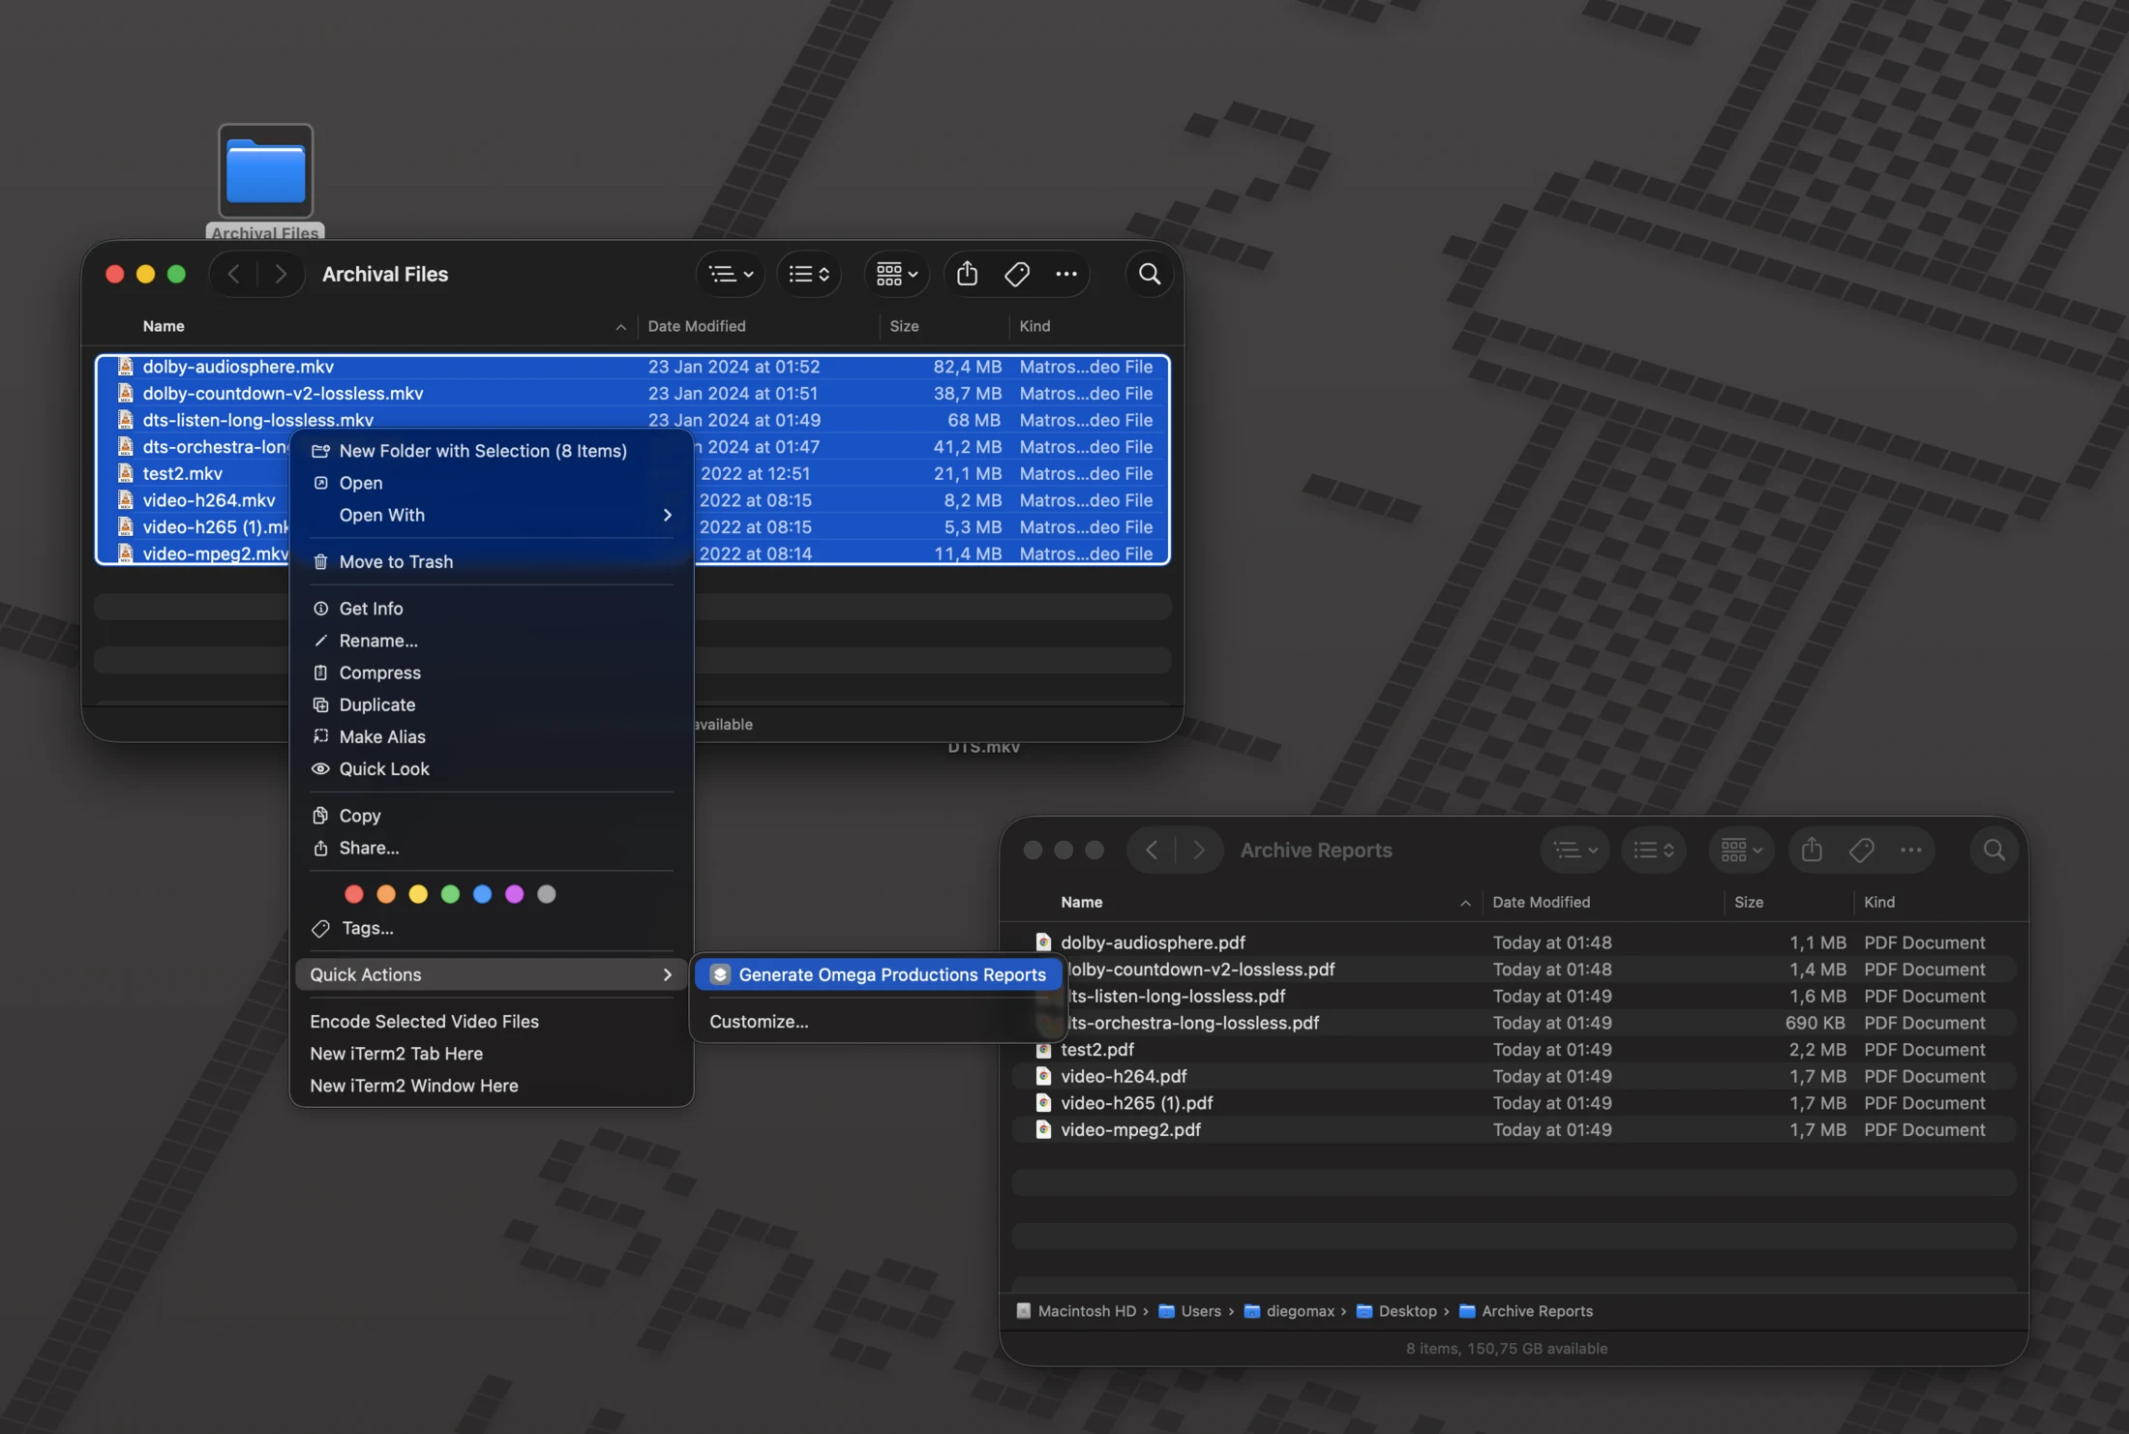This screenshot has height=1434, width=2129.
Task: Expand the Open With submenu
Action: [x=492, y=515]
